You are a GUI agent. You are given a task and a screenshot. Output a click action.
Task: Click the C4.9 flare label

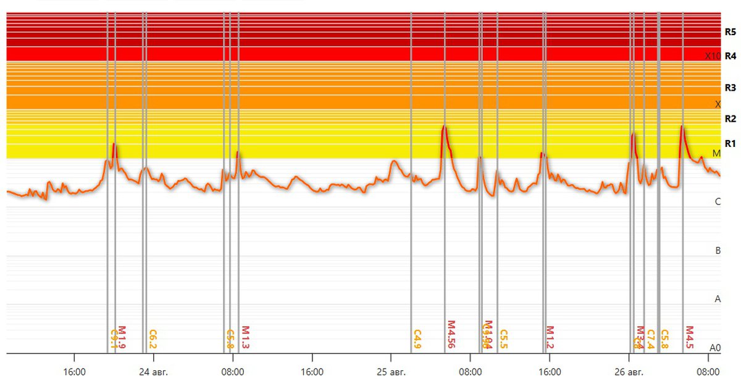click(417, 338)
